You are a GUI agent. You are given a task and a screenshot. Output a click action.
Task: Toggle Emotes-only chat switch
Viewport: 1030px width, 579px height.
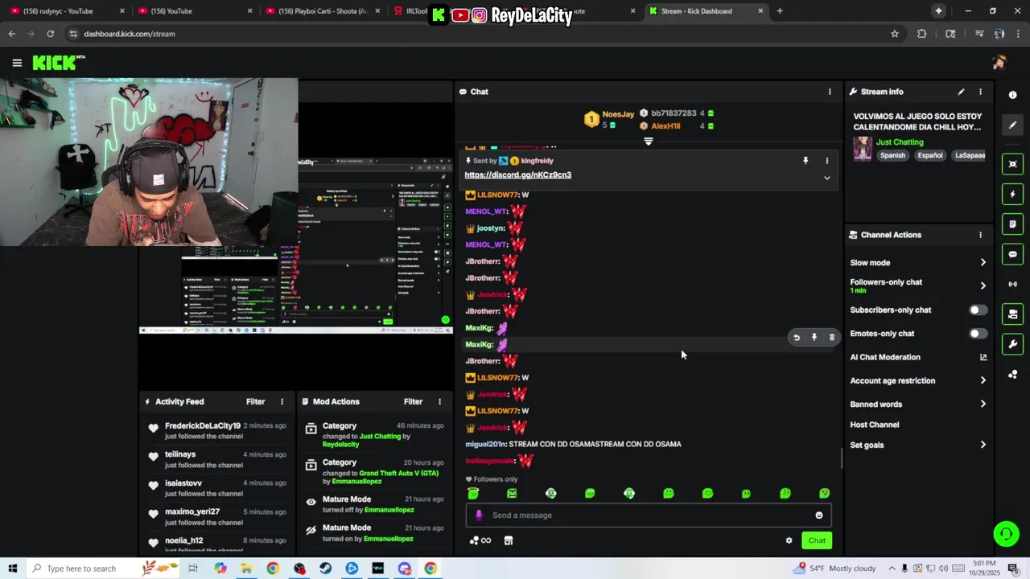978,334
